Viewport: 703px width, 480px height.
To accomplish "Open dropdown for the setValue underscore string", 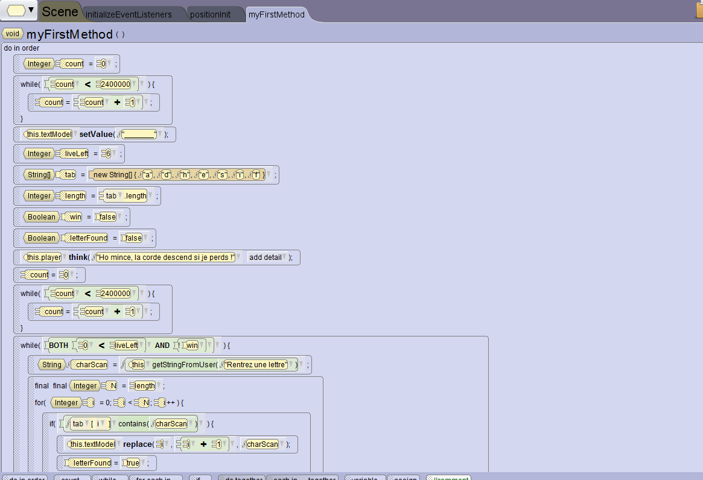I will pos(160,134).
